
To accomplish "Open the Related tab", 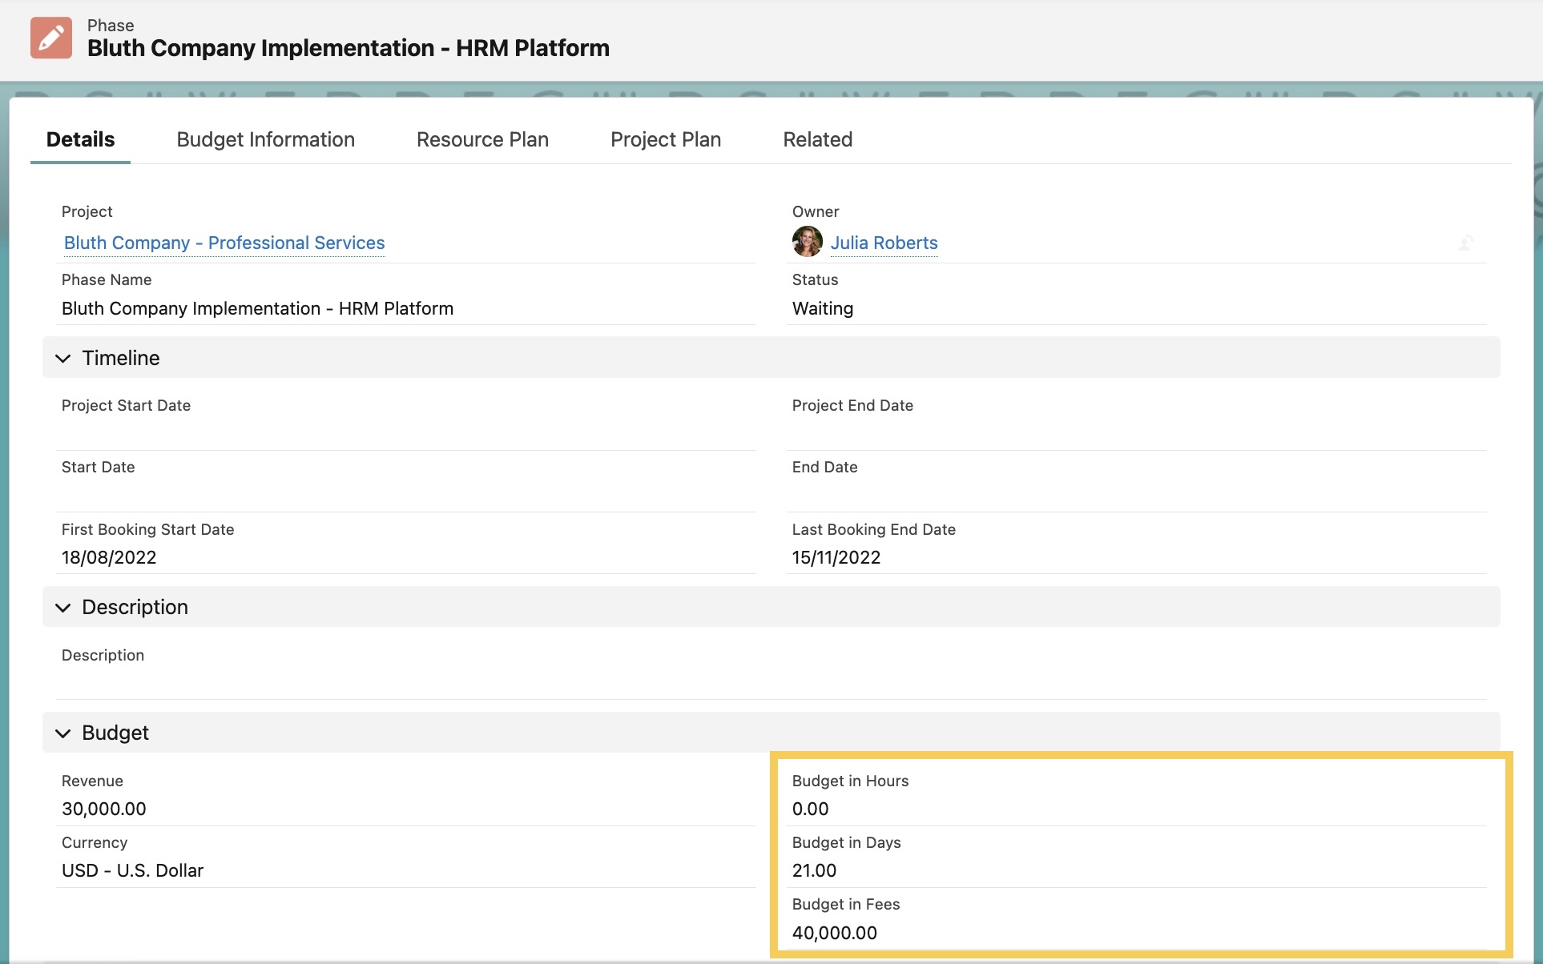I will 817,139.
